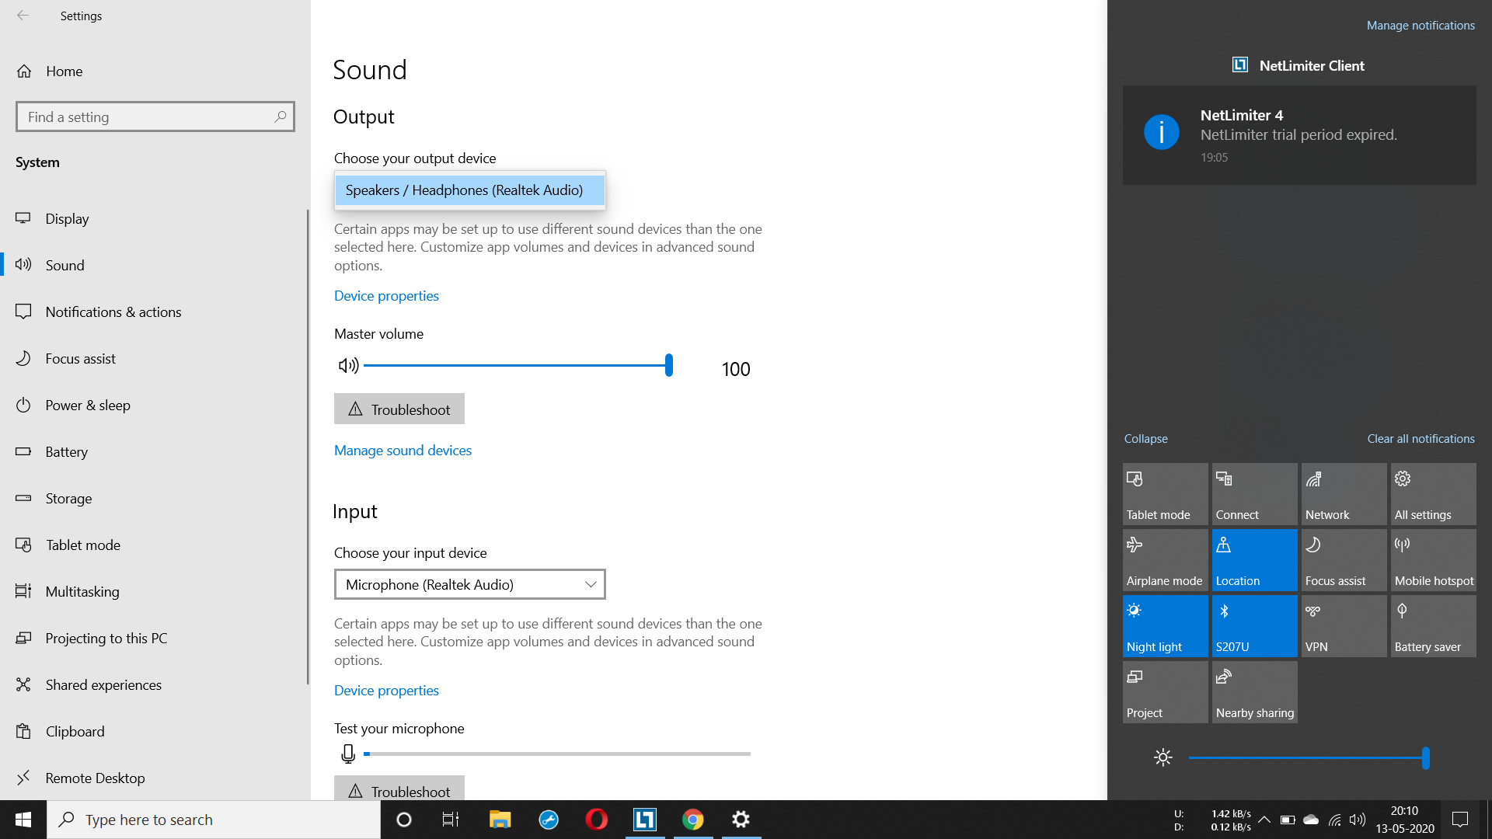Image resolution: width=1492 pixels, height=839 pixels.
Task: Click the brightness slider in action center
Action: click(1308, 757)
